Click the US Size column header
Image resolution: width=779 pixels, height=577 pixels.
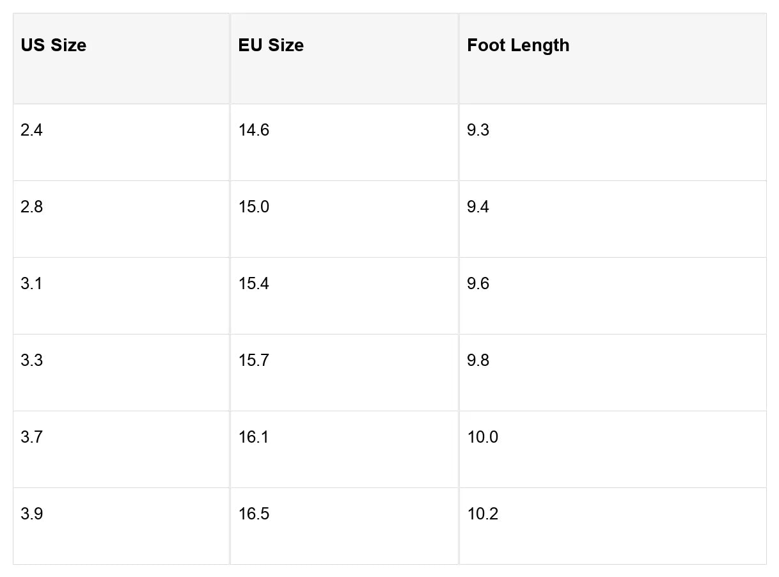[x=54, y=45]
